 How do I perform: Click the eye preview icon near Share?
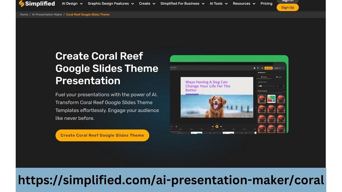coord(262,68)
